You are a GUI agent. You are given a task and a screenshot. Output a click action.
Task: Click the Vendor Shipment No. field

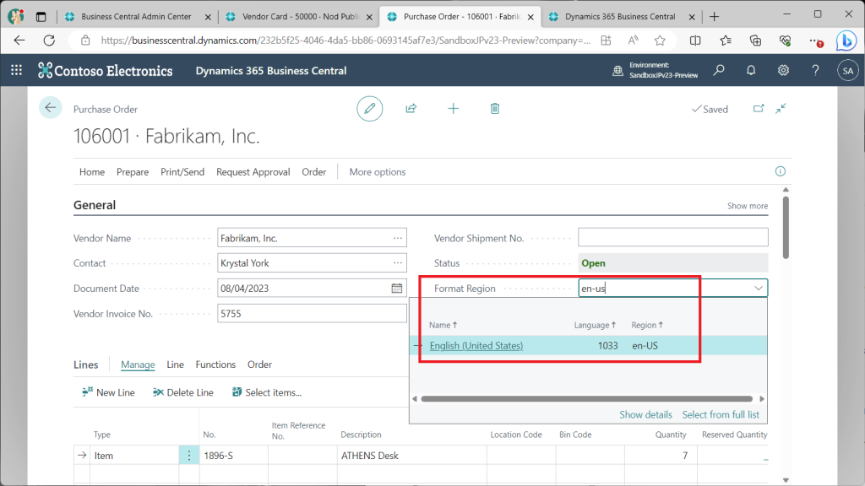(x=673, y=237)
